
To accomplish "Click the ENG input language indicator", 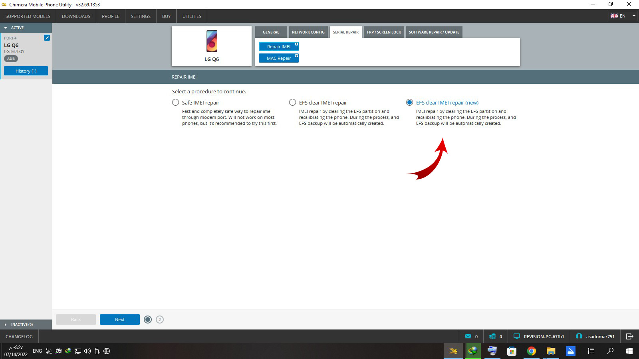I will coord(37,351).
